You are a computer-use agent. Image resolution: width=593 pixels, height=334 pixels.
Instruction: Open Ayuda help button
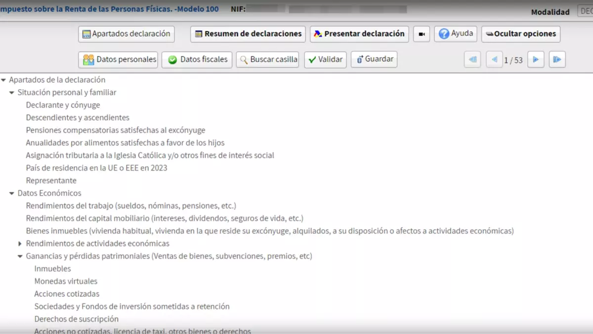tap(456, 34)
